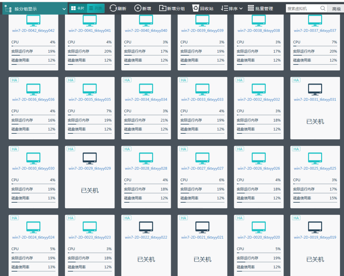Viewport: 344px width, 276px height.
Task: Click 新增分组 to add group
Action: (172, 9)
